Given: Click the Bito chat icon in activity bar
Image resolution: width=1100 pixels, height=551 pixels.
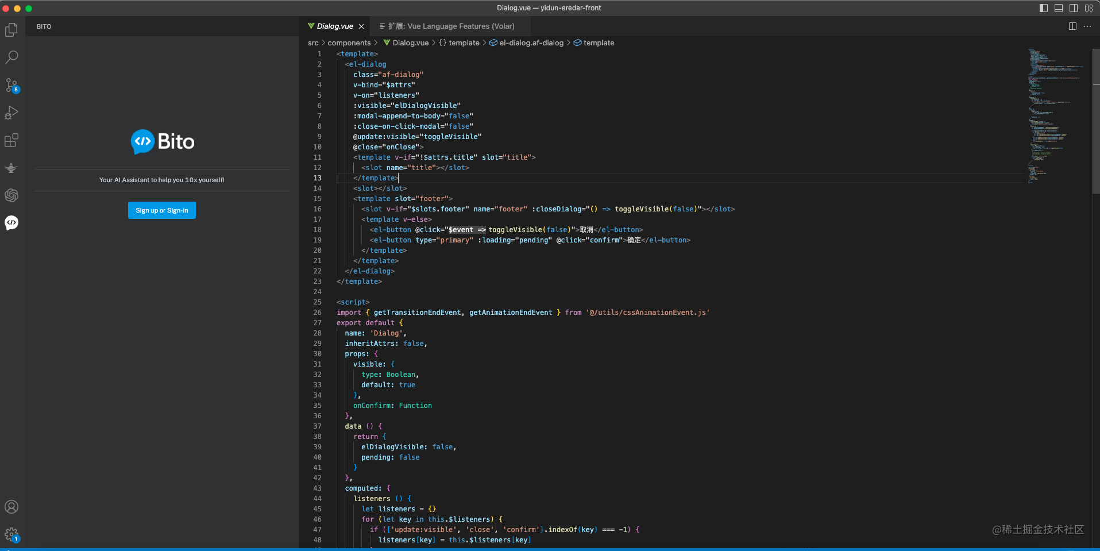Looking at the screenshot, I should pos(11,223).
